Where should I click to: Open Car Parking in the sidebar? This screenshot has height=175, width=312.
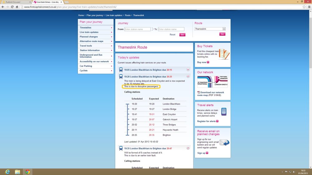point(96,66)
